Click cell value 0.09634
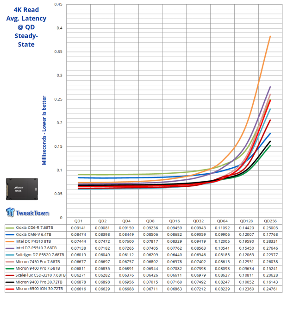Image resolution: width=287 pixels, height=316 pixels. click(246, 269)
